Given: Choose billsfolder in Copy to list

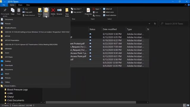Looking at the screenshot, I should tap(35, 49).
